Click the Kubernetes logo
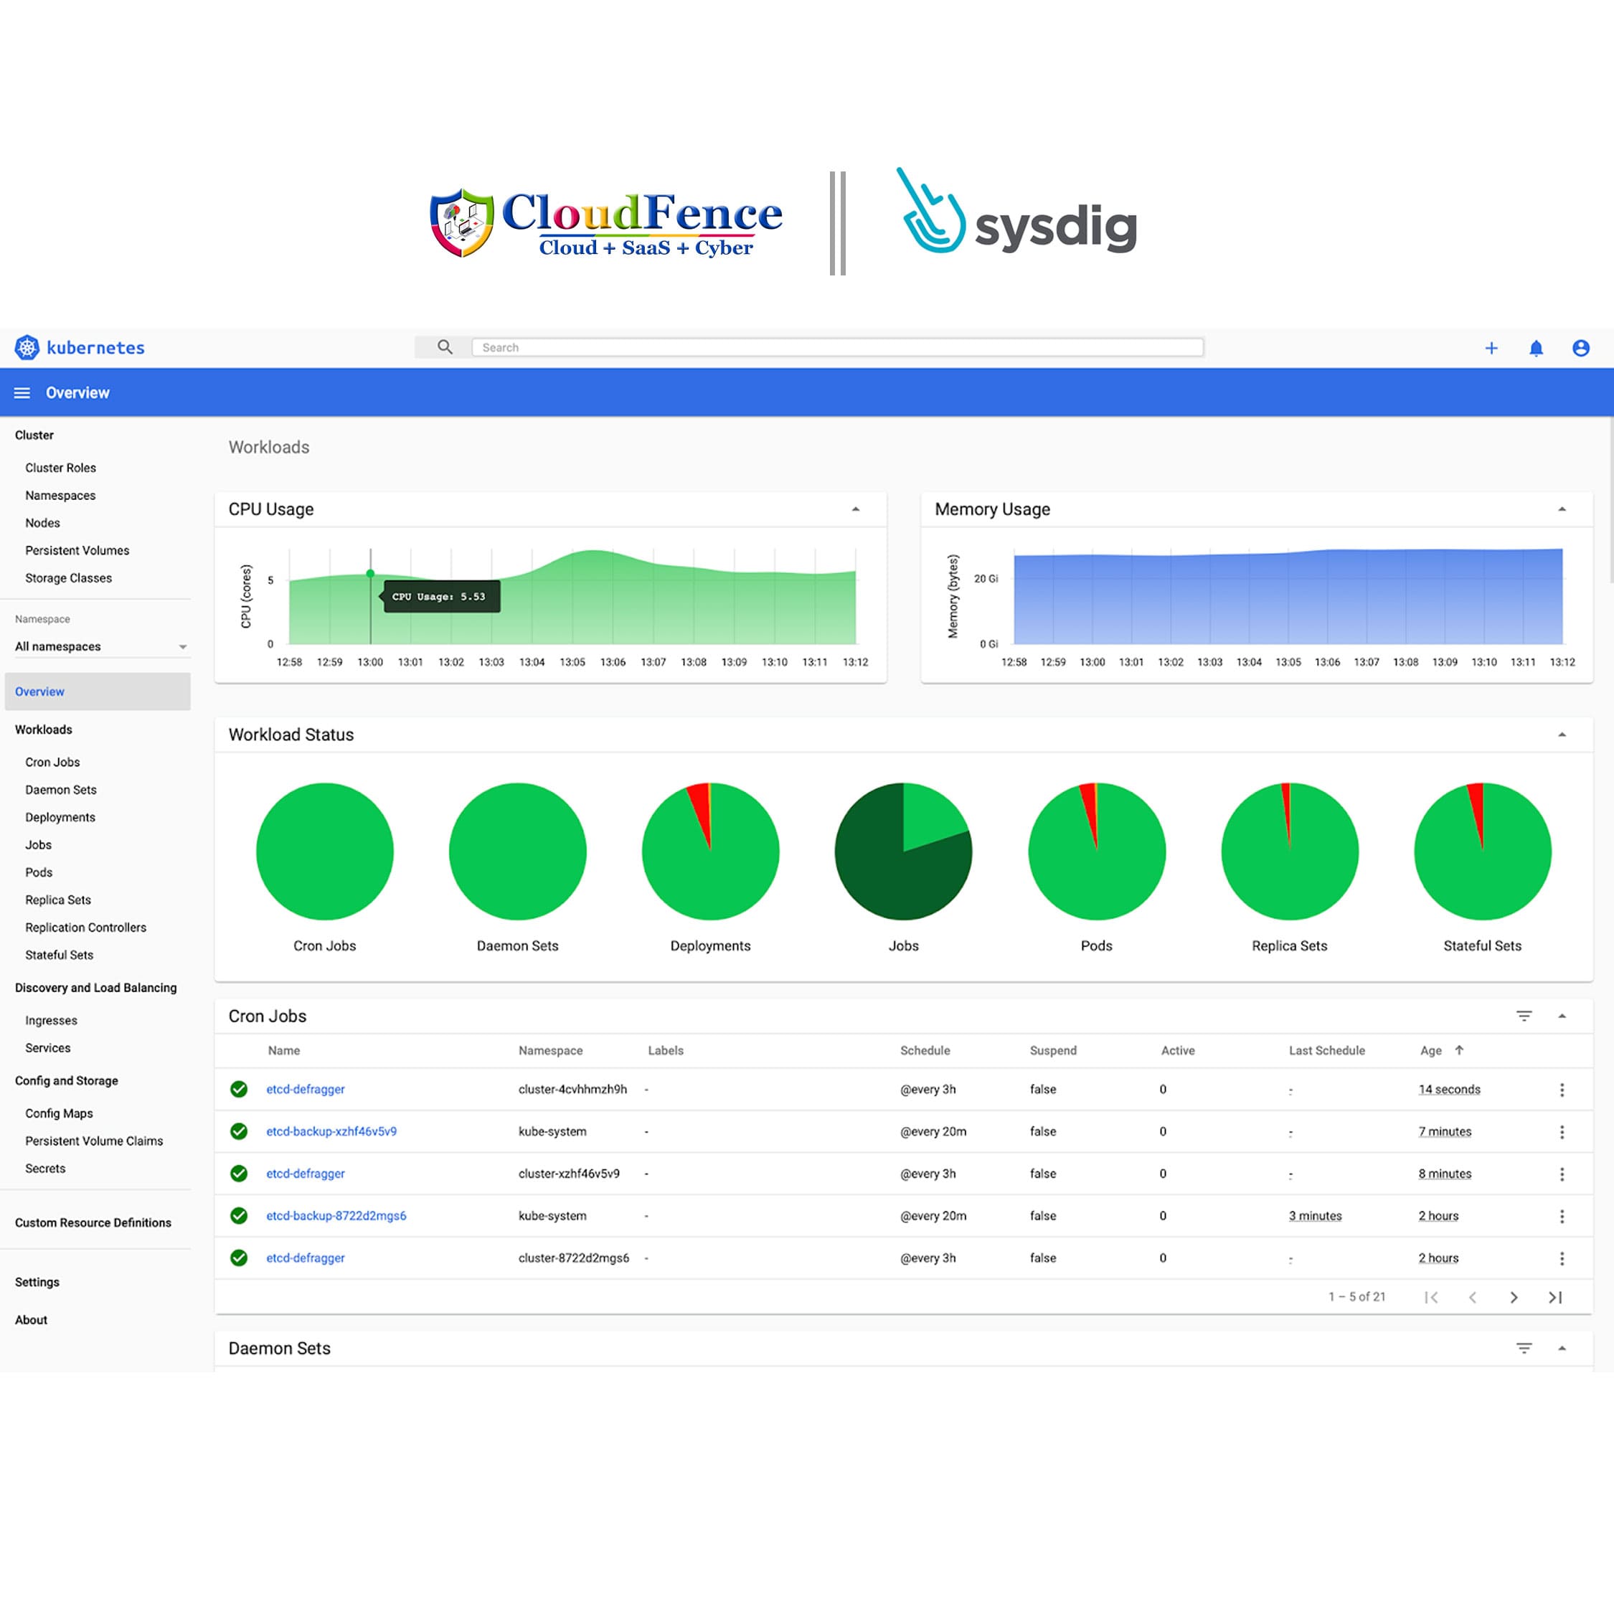The image size is (1614, 1614). 27,347
